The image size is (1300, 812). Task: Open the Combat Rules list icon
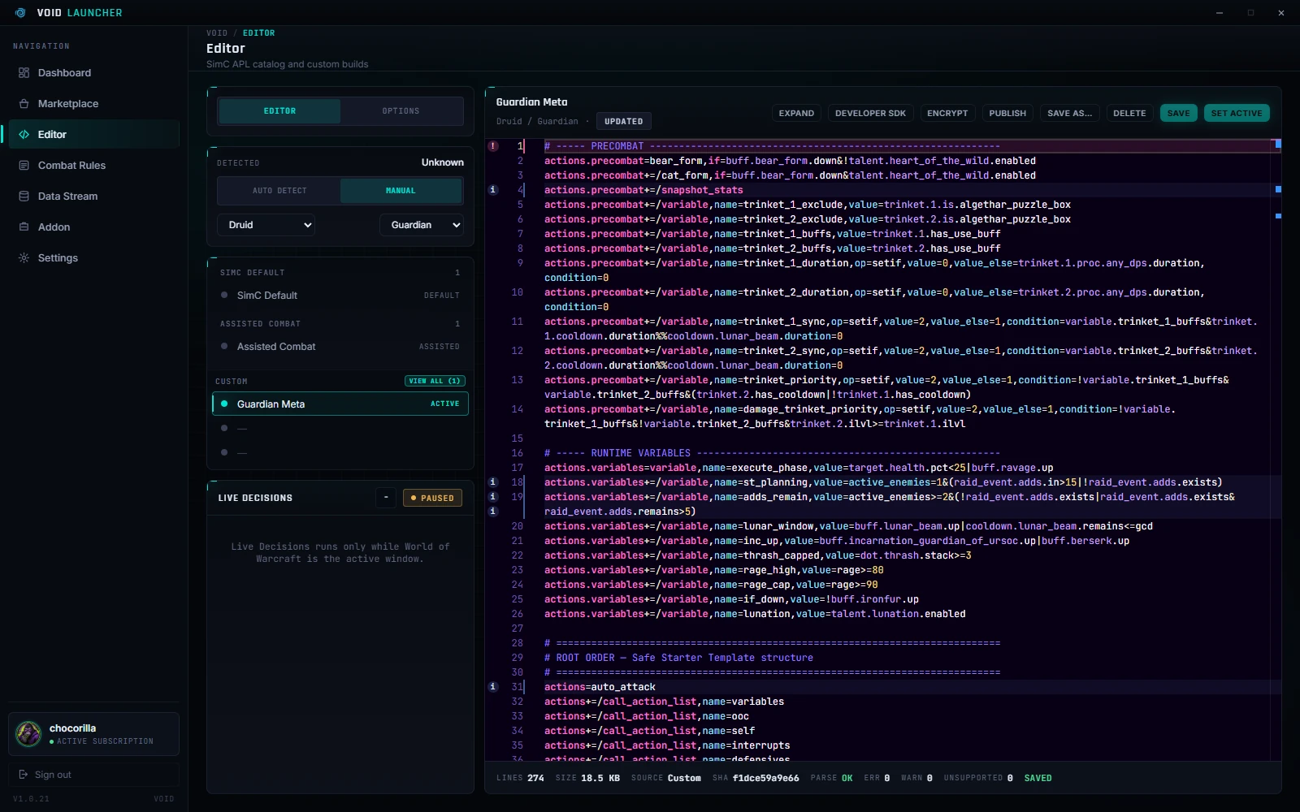pyautogui.click(x=24, y=166)
